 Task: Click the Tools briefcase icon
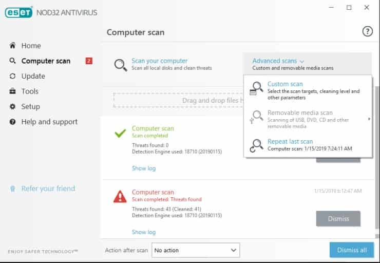pyautogui.click(x=12, y=91)
